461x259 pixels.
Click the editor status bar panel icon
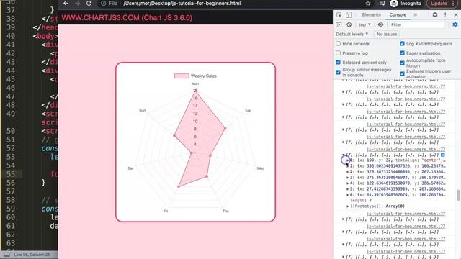coord(7,255)
